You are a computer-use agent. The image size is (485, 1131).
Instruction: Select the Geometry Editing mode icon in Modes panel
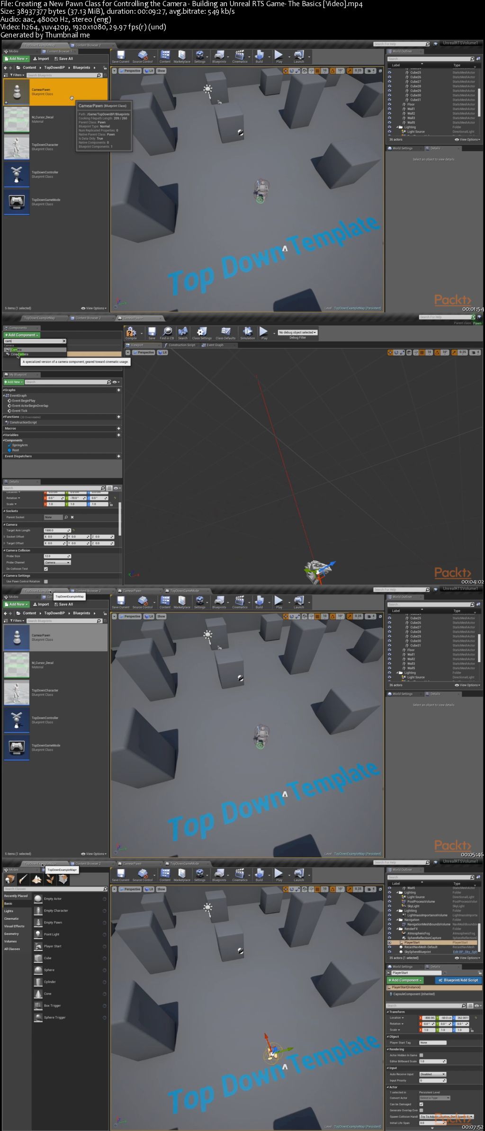point(63,880)
